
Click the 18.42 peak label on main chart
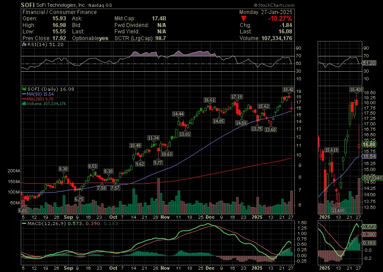(x=288, y=90)
